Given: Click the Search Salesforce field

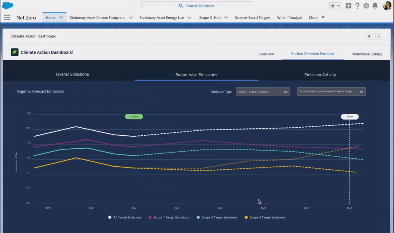Looking at the screenshot, I should tap(197, 6).
